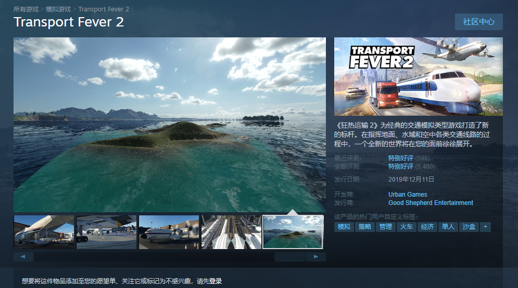Click the release date 2019年12月11日 text

click(x=411, y=180)
